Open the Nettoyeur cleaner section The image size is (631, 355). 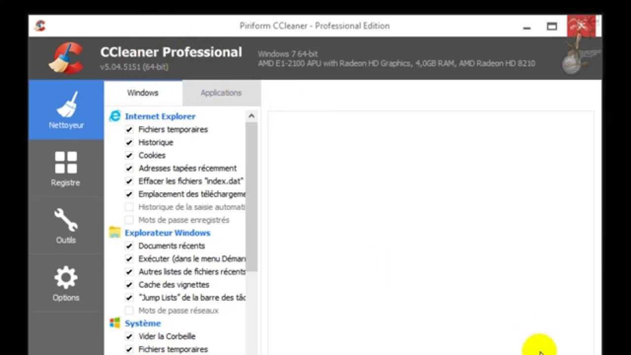tap(66, 110)
